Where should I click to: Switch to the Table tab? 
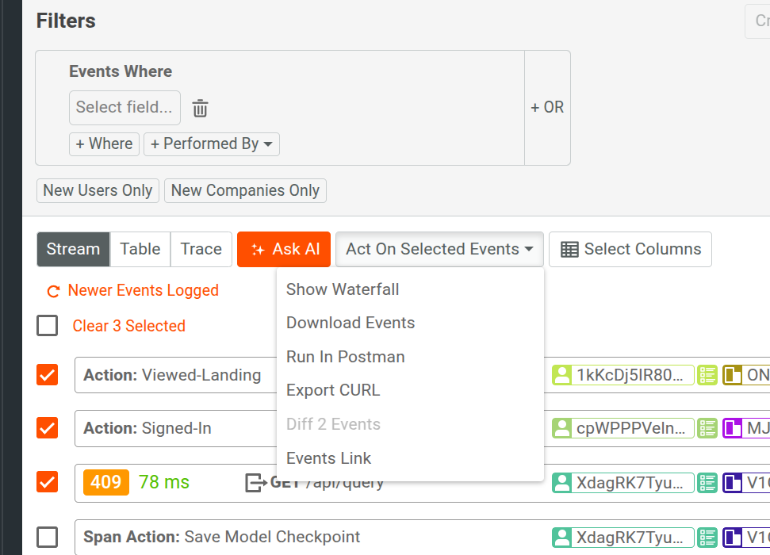pos(140,249)
